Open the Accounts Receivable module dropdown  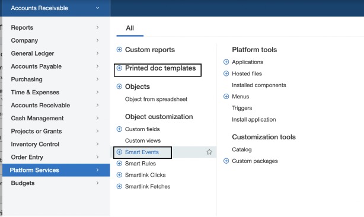tap(56, 8)
